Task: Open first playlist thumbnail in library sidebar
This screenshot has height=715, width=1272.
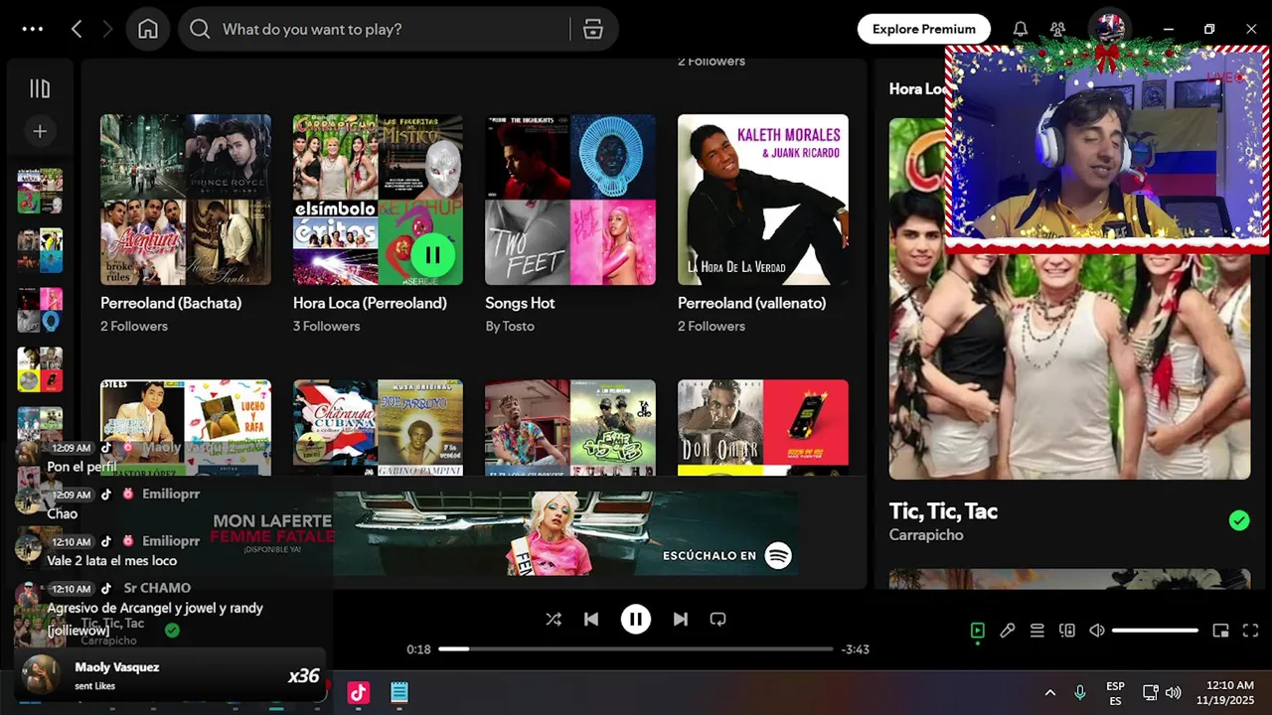Action: pyautogui.click(x=40, y=192)
